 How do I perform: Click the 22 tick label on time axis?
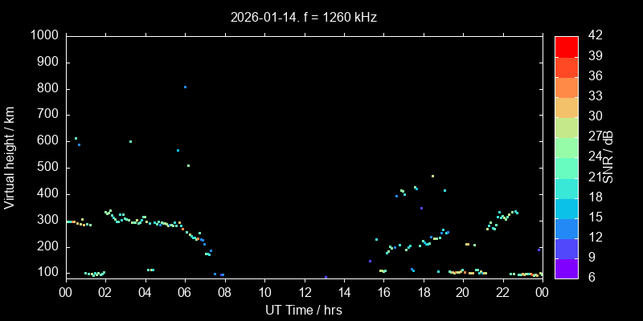502,293
